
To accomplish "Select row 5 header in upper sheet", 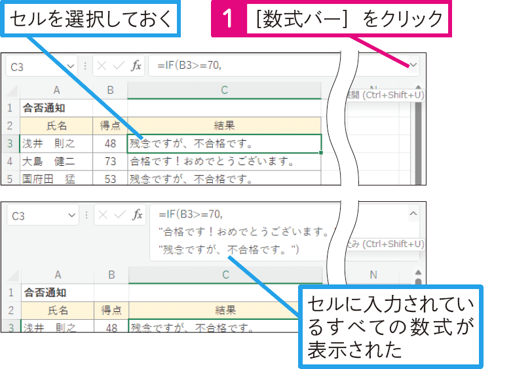I will 10,179.
